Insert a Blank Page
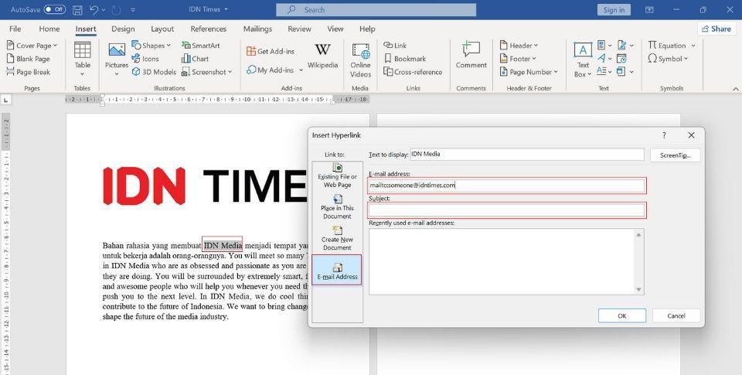The height and width of the screenshot is (375, 742). [x=28, y=59]
